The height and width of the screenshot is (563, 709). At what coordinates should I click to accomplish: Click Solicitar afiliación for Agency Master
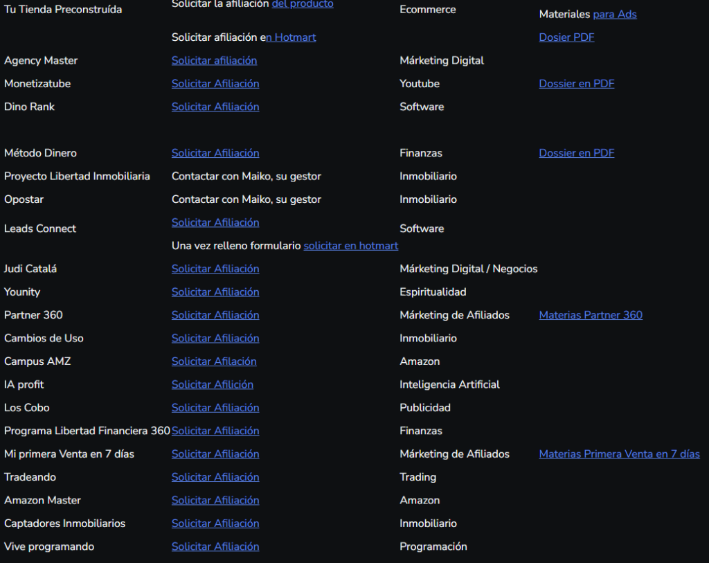click(215, 61)
